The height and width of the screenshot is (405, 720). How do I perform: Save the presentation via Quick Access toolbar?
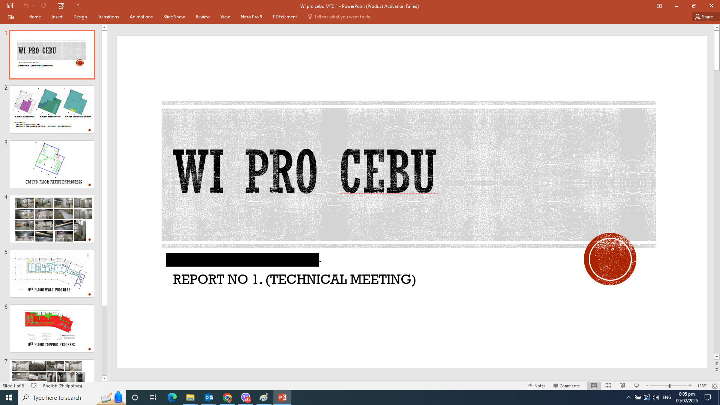click(10, 6)
